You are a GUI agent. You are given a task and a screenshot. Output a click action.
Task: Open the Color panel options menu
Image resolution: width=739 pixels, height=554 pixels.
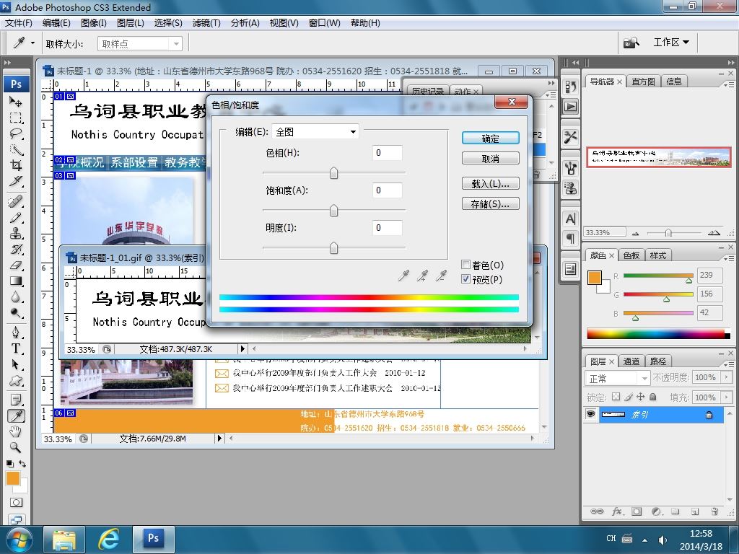[729, 258]
